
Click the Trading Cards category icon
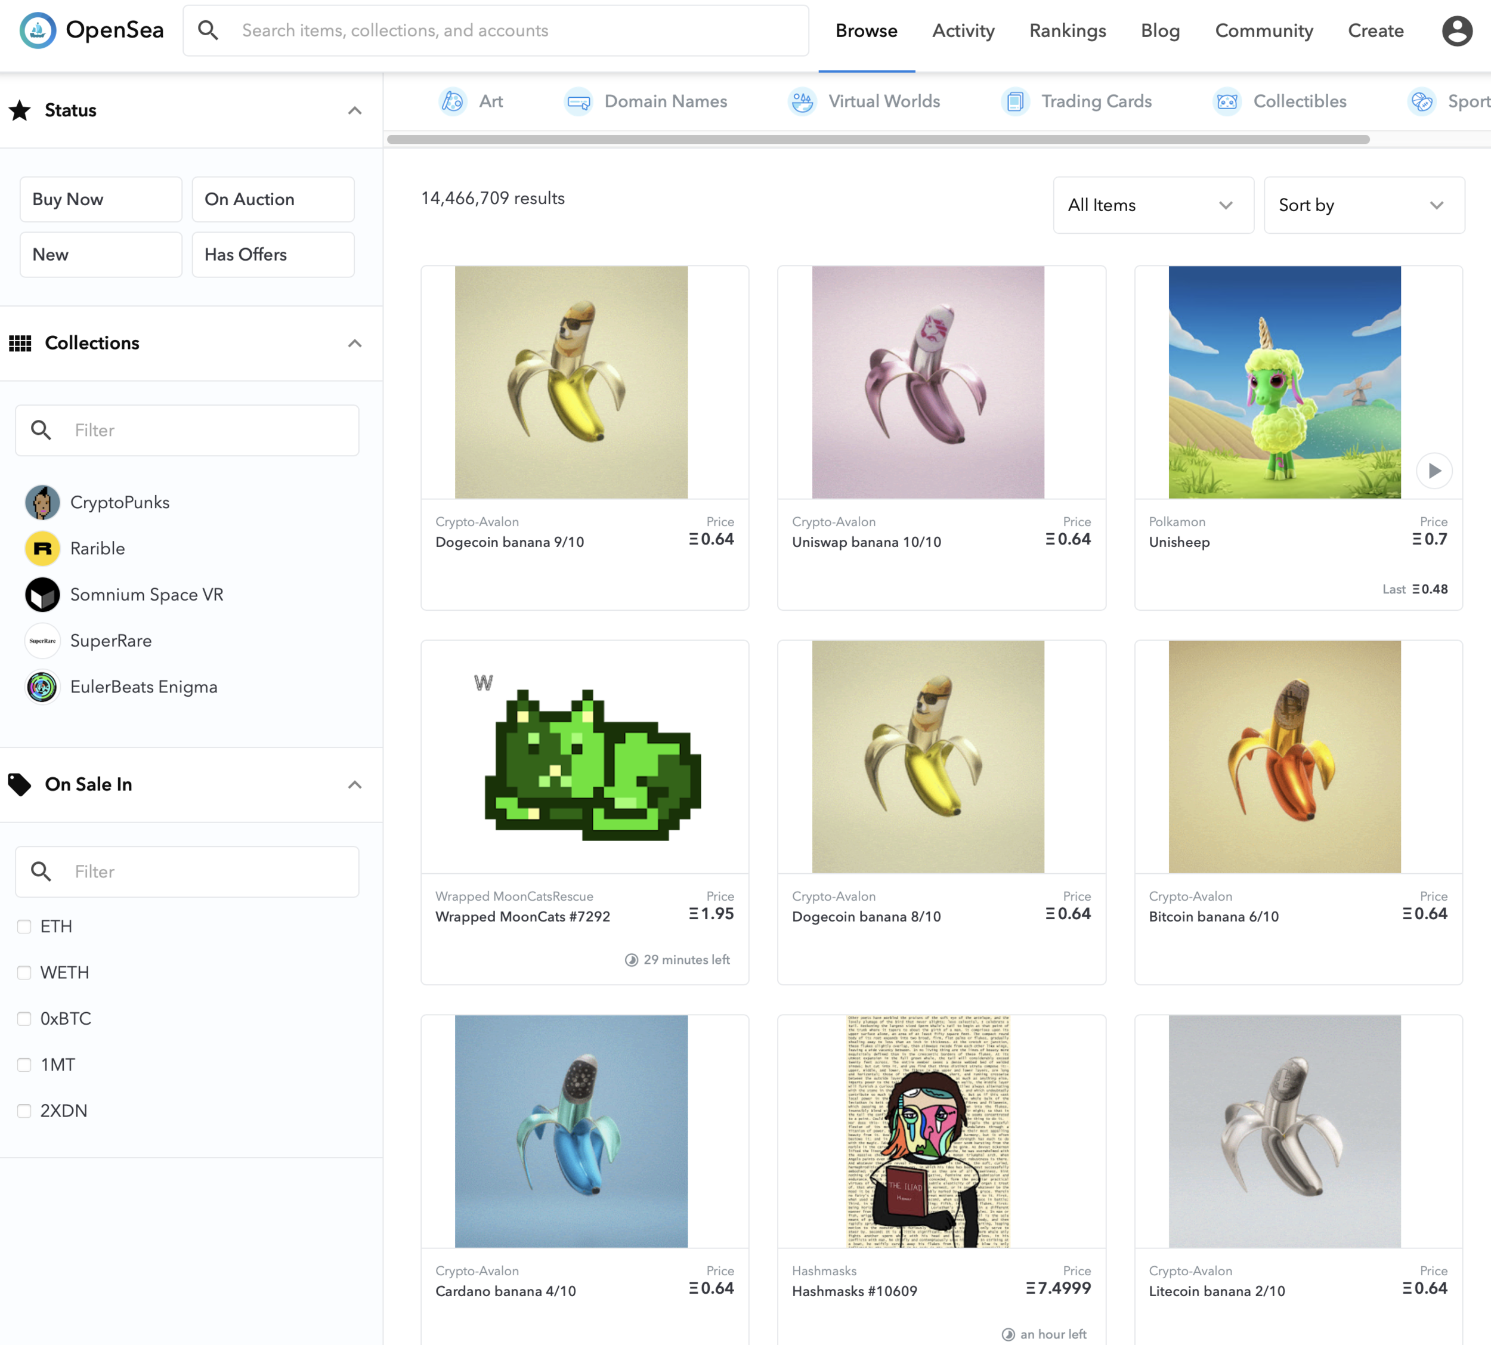(1015, 101)
